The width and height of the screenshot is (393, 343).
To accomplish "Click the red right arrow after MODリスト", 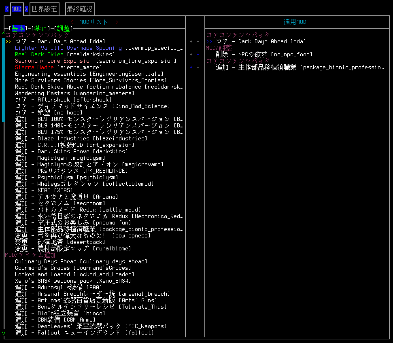I will 117,22.
